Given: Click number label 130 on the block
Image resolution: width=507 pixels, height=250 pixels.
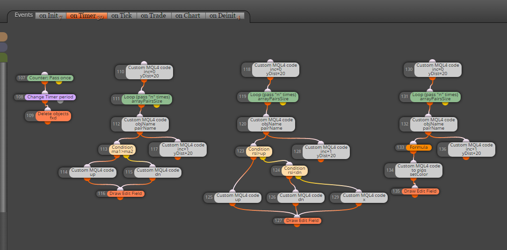Looking at the screenshot, I should click(409, 69).
